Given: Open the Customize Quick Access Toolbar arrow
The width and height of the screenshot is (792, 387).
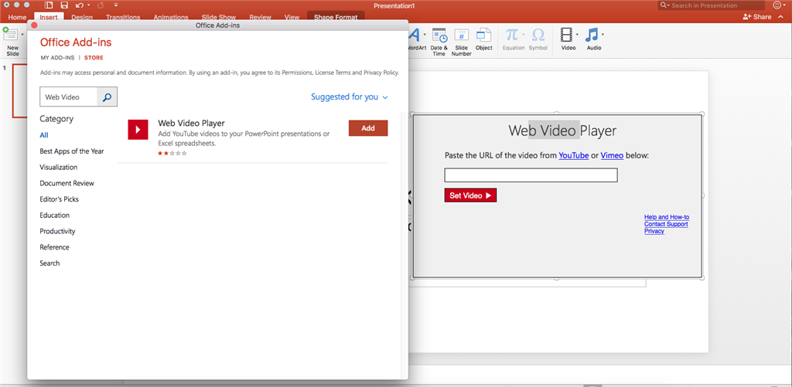Looking at the screenshot, I should pyautogui.click(x=116, y=5).
